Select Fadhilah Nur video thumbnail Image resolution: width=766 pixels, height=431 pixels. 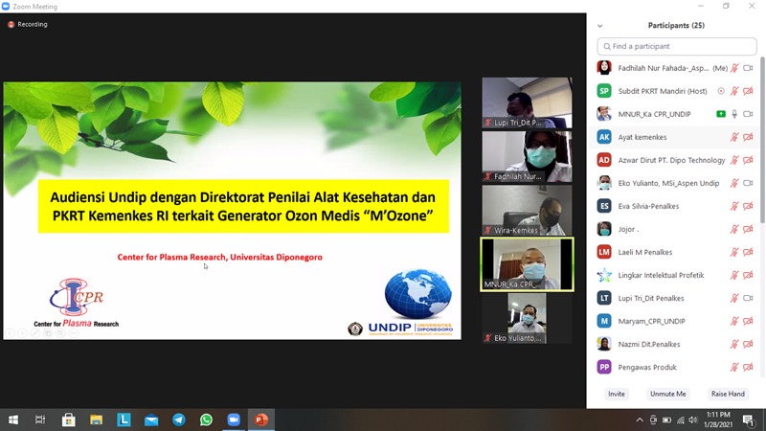527,156
